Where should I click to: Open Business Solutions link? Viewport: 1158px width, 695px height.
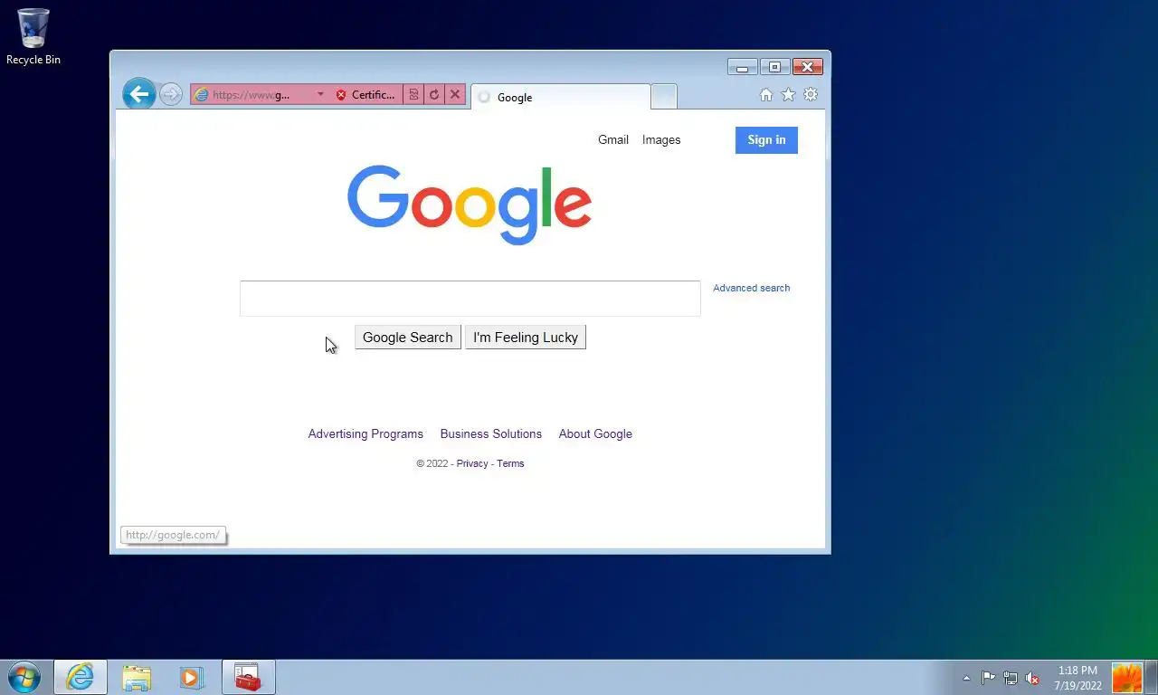pos(491,433)
